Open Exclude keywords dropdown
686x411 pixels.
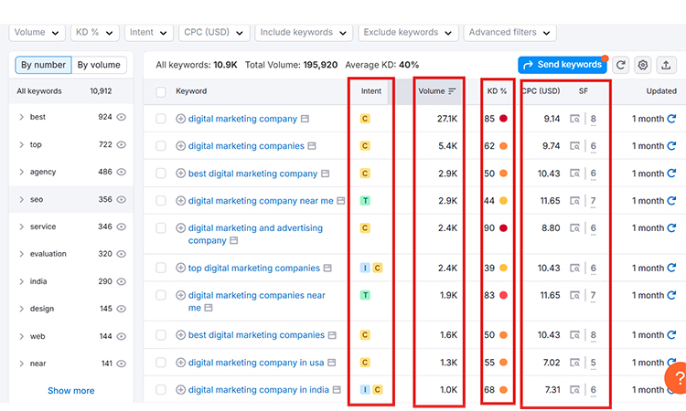[x=408, y=33]
